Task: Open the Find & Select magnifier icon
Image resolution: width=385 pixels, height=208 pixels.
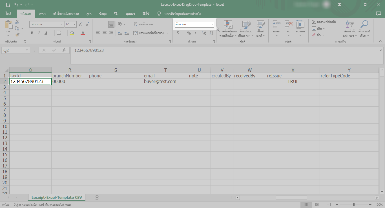Action: [364, 24]
